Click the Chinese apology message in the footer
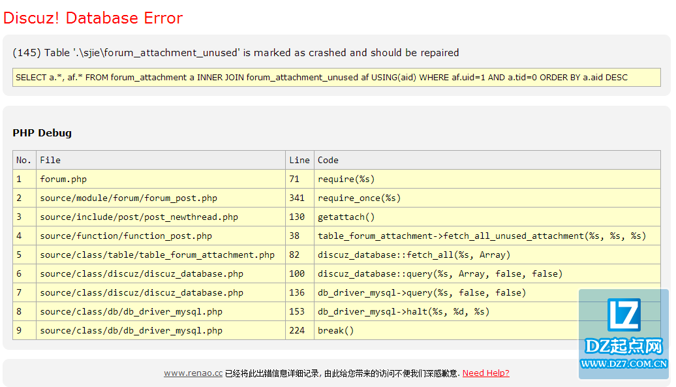 (x=343, y=373)
